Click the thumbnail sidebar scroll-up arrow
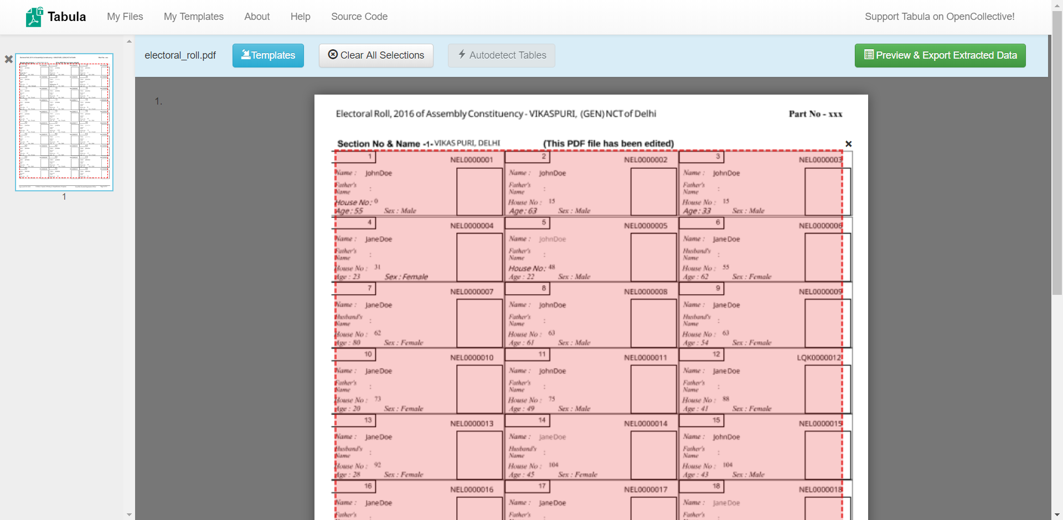Image resolution: width=1063 pixels, height=520 pixels. tap(129, 41)
